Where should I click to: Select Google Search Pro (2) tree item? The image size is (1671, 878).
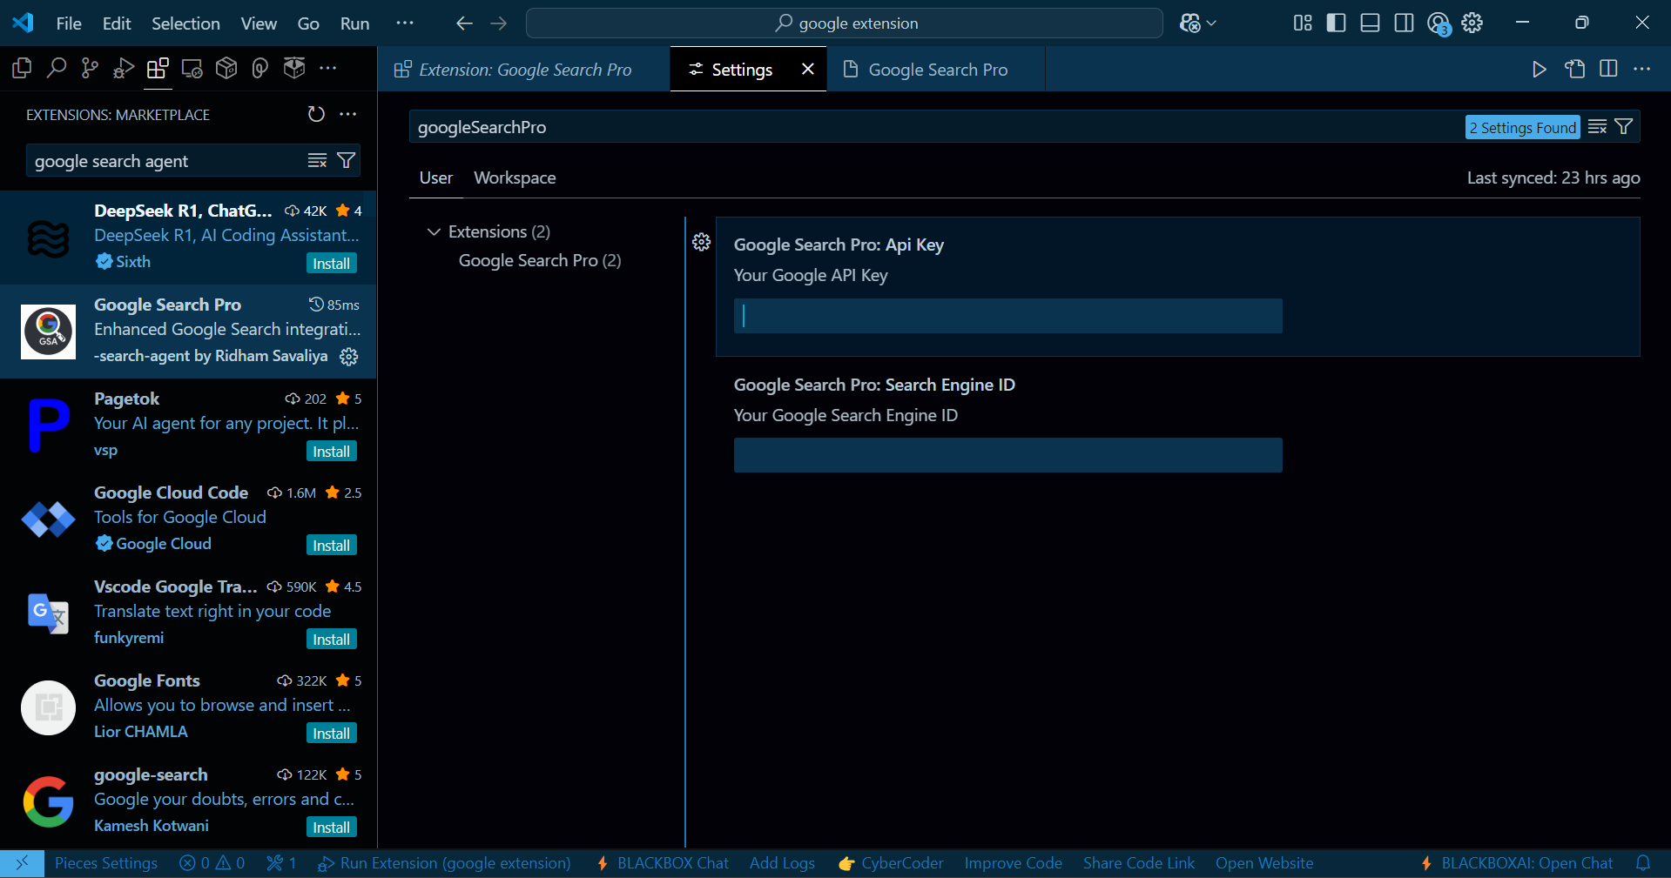(x=540, y=260)
